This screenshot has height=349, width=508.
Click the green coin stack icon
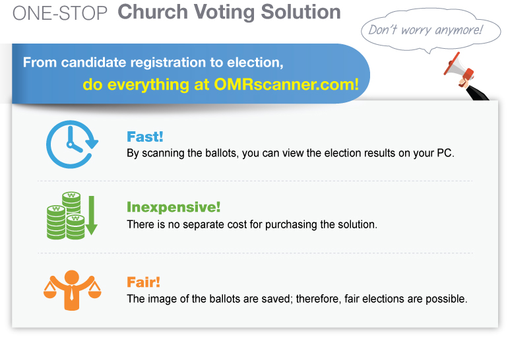coord(65,215)
